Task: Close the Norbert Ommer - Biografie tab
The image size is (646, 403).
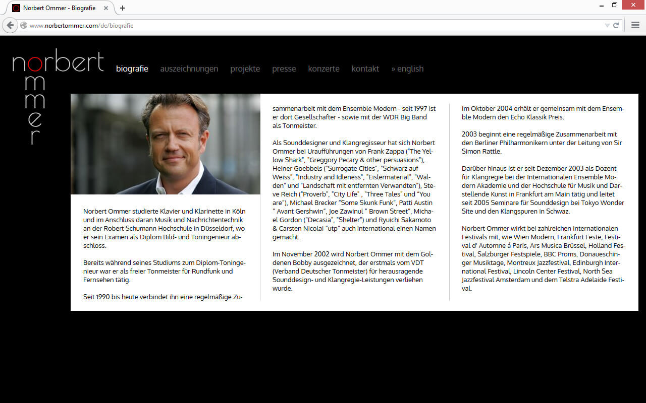Action: 106,8
